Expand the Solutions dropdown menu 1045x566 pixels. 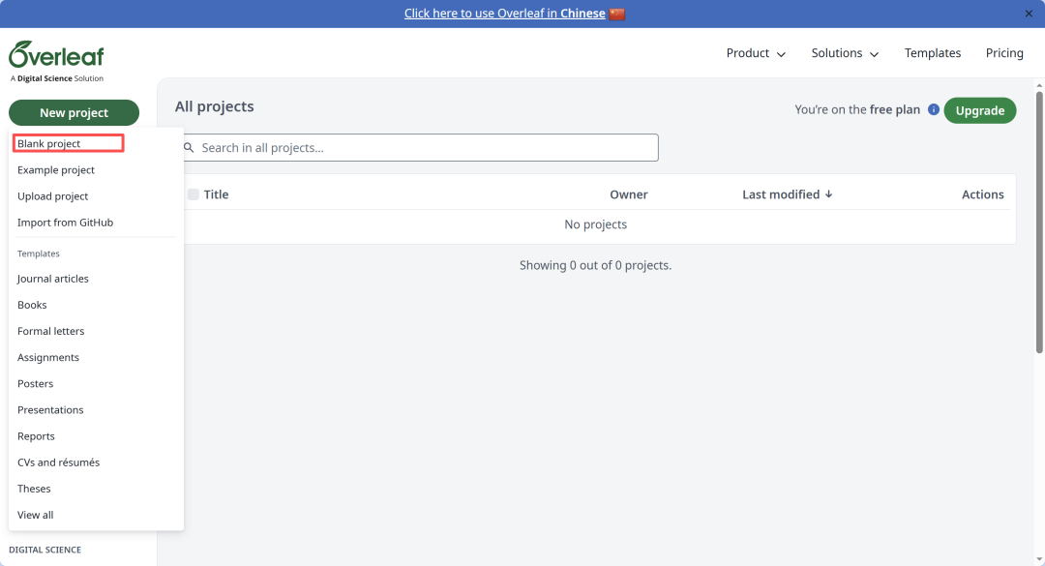click(845, 53)
